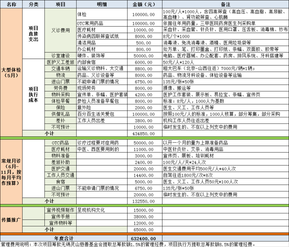Click the 632400.00 total amount cell
Image resolution: width=289 pixels, height=247 pixels.
tap(144, 238)
